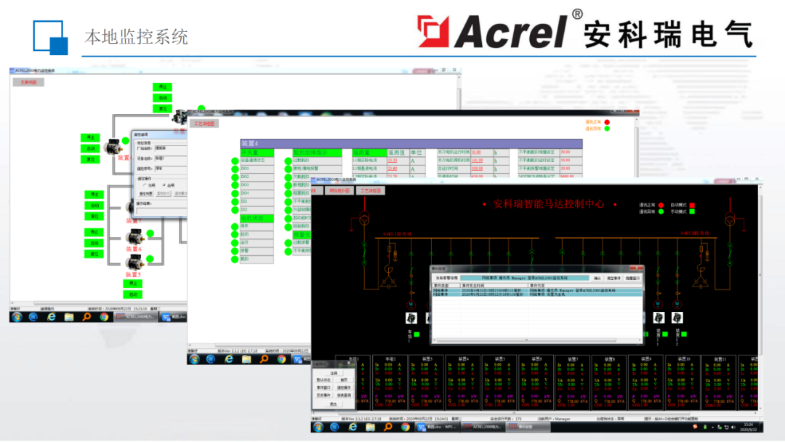Click the green status circle beside 装置6 motor
The width and height of the screenshot is (785, 442).
150,233
